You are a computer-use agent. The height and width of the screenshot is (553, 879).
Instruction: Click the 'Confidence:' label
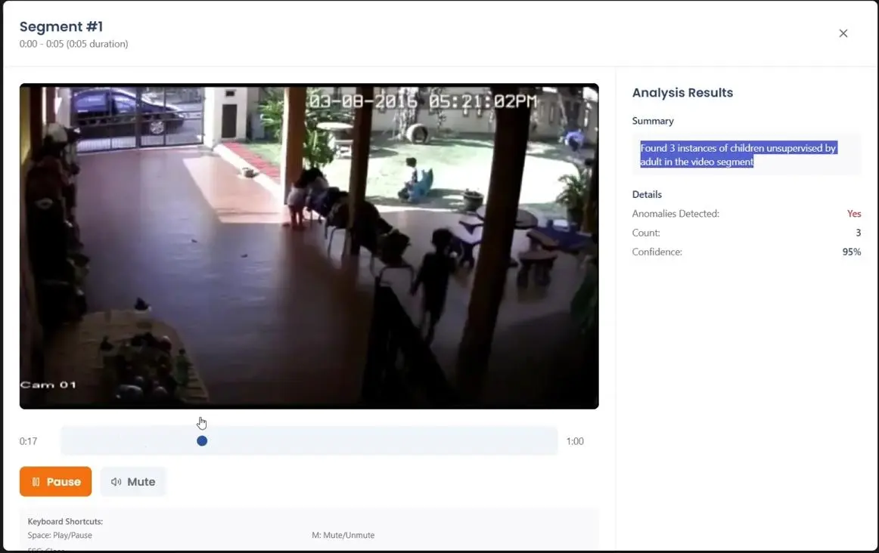[x=657, y=252]
